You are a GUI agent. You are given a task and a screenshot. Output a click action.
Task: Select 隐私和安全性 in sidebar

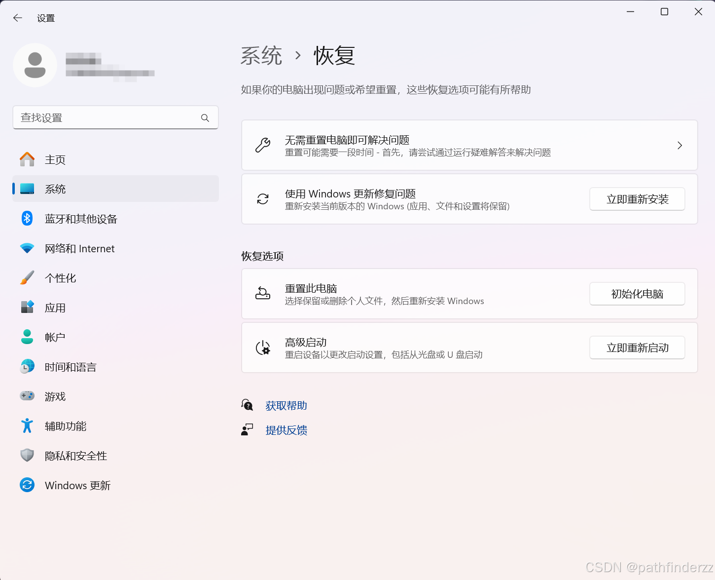pos(115,456)
